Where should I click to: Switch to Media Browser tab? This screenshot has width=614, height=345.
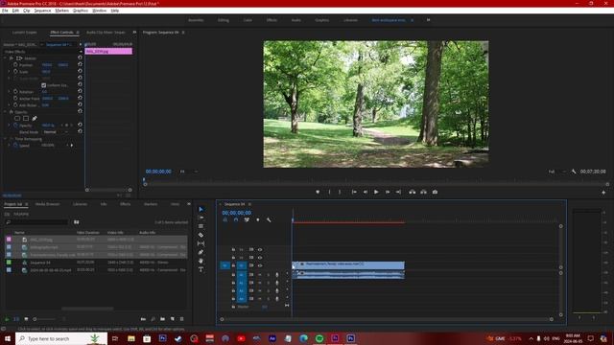(47, 204)
